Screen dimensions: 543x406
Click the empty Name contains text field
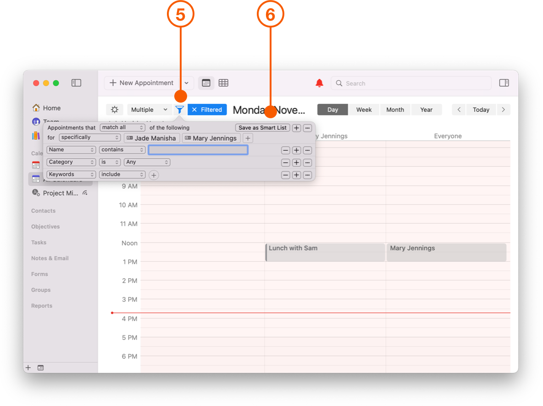click(198, 150)
